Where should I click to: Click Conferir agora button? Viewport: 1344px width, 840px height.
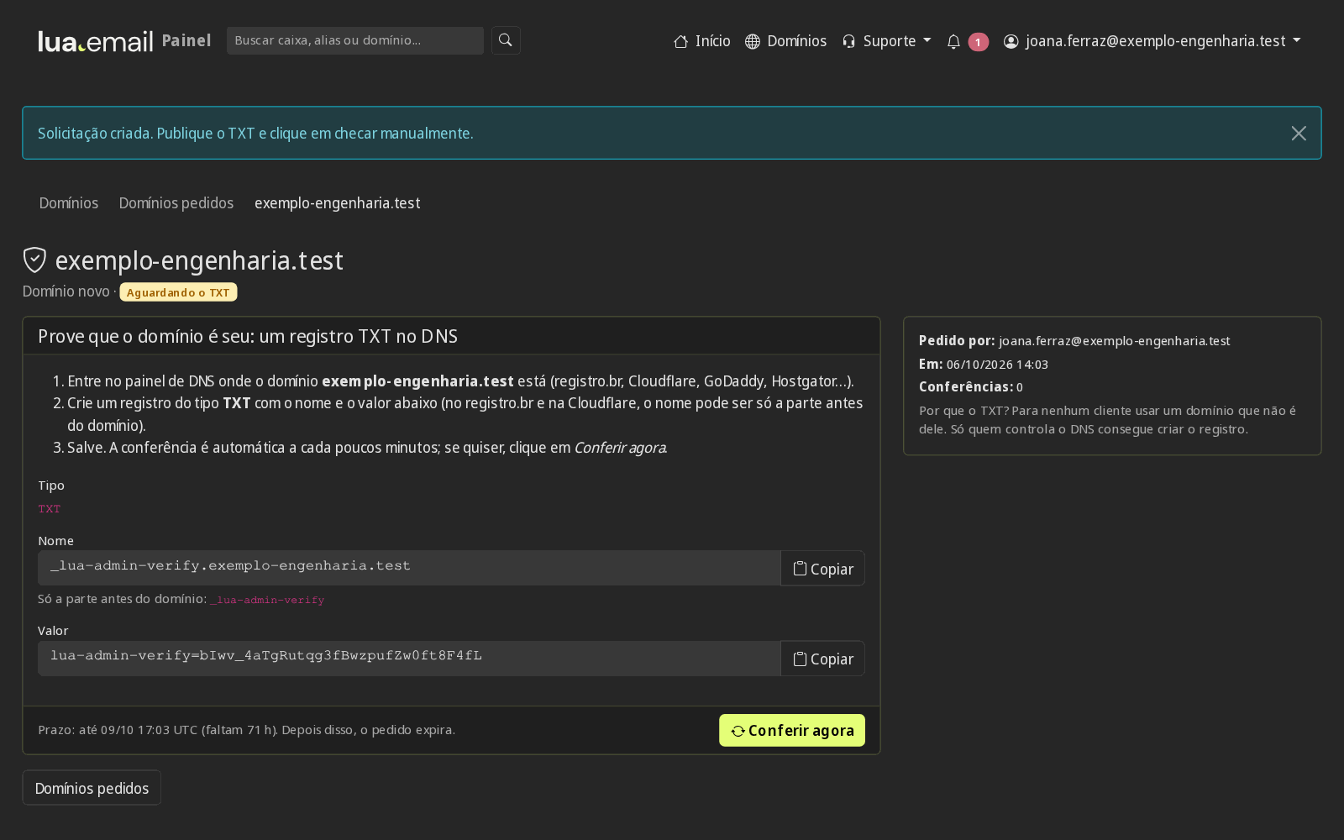click(792, 730)
